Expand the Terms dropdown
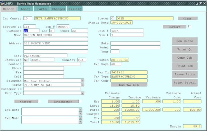Image resolution: width=207 pixels, height=131 pixels. pos(82,85)
